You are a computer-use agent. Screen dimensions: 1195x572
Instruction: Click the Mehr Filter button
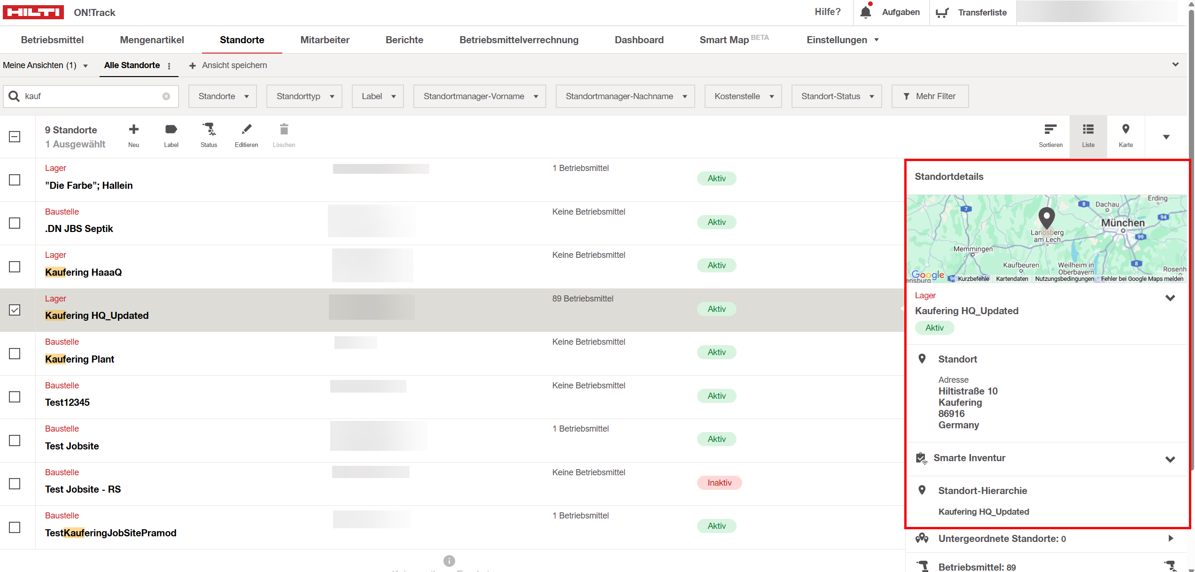[930, 96]
